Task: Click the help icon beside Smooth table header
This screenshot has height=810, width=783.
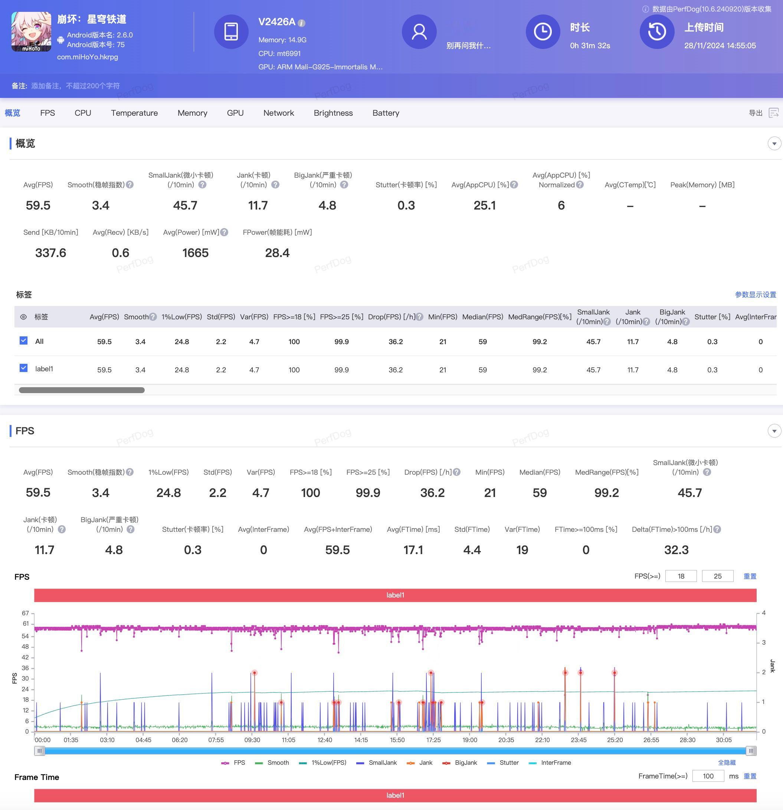Action: pyautogui.click(x=153, y=317)
